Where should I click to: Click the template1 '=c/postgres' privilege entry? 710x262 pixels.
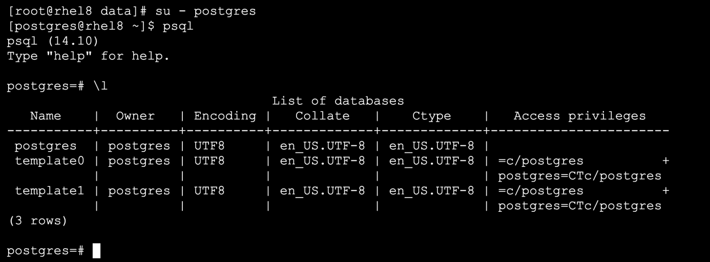(x=540, y=191)
